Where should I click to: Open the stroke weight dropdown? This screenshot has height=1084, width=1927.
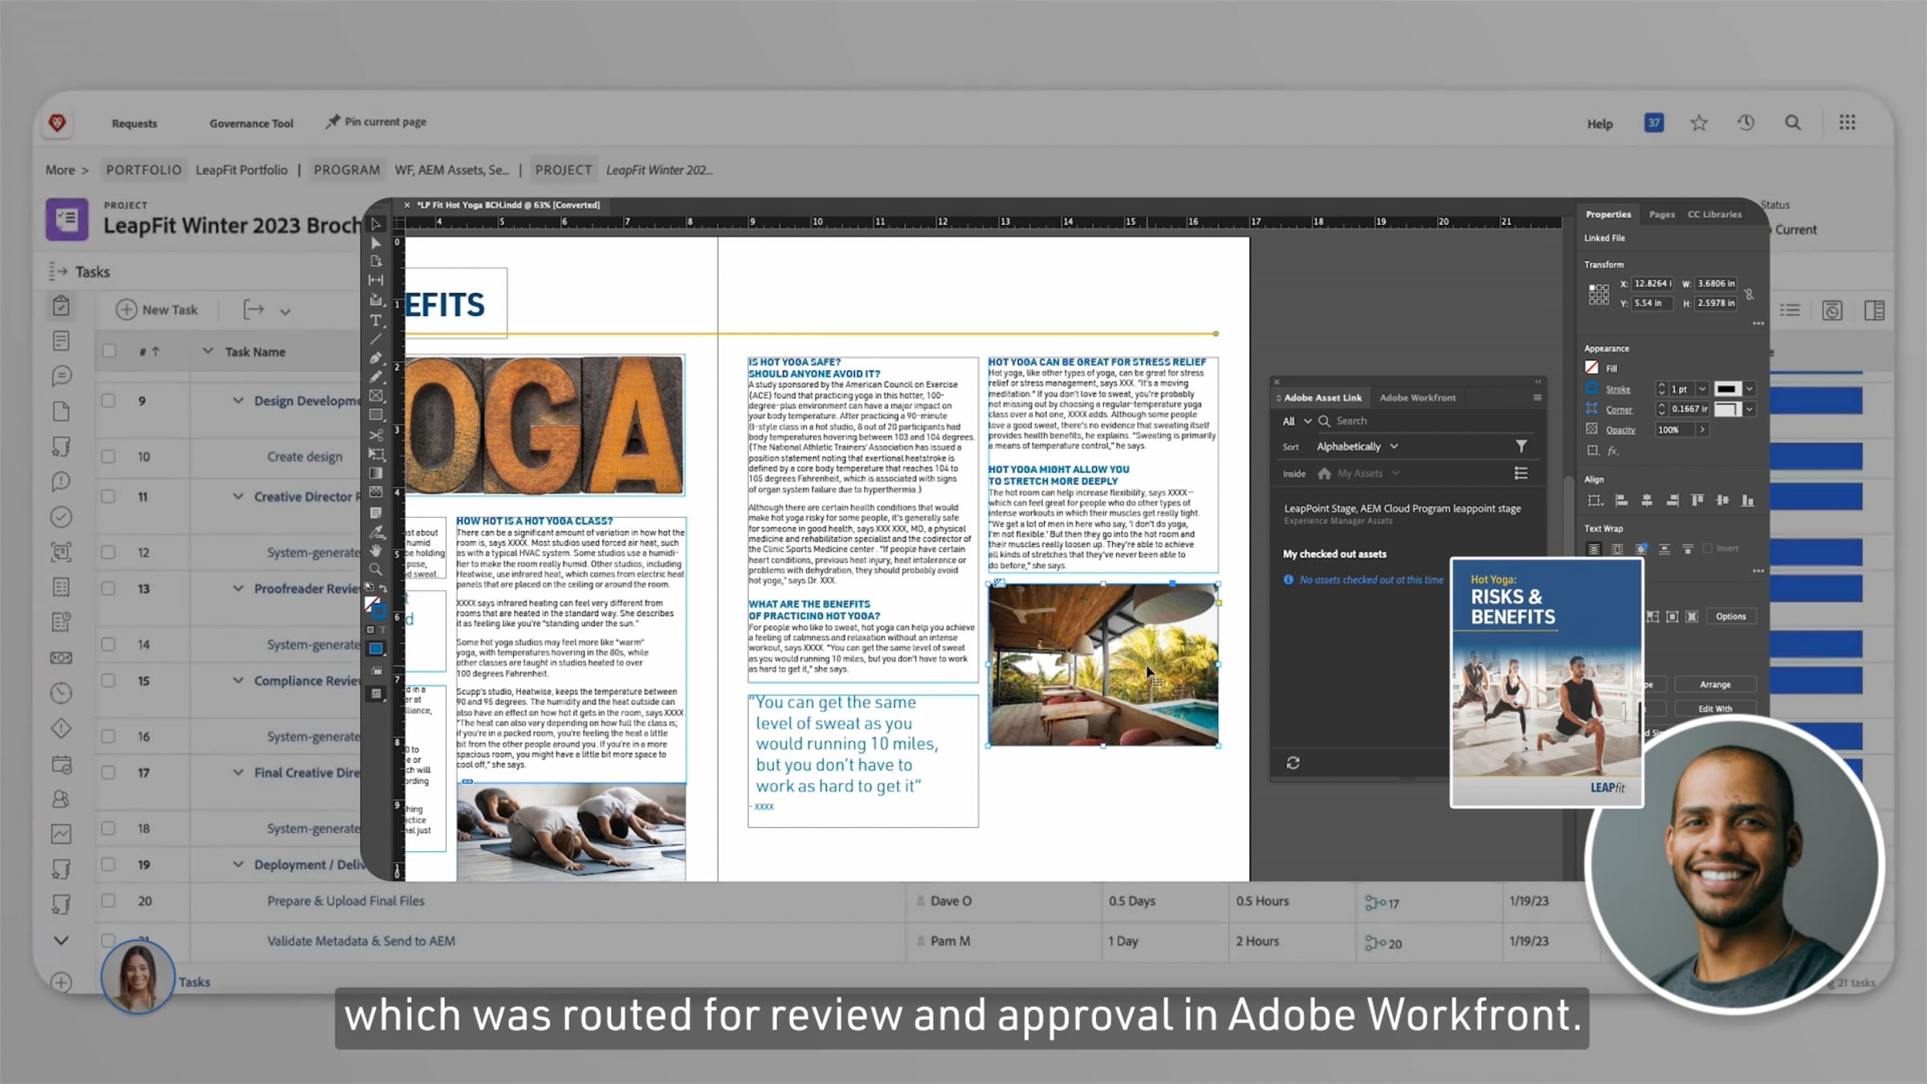[1701, 389]
